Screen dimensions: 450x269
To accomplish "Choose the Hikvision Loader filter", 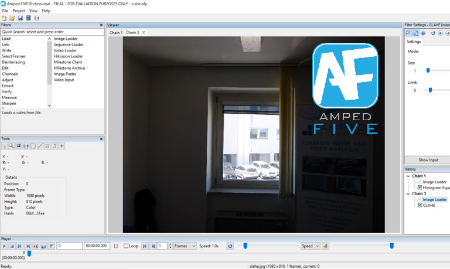I will pyautogui.click(x=69, y=56).
